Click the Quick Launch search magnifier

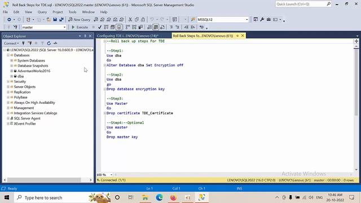click(x=328, y=4)
